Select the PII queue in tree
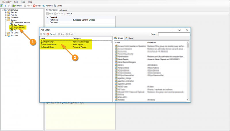230x131 pixels. [x=15, y=30]
